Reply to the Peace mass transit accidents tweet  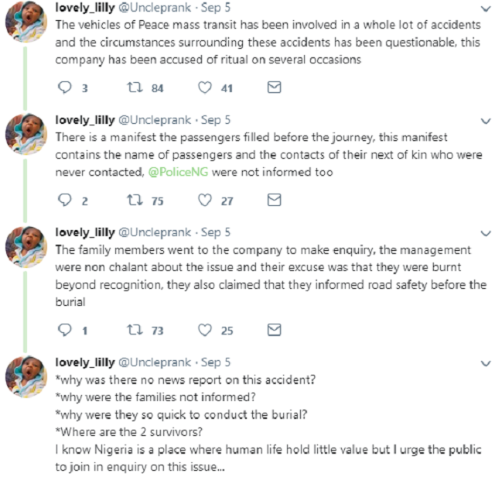pos(66,88)
